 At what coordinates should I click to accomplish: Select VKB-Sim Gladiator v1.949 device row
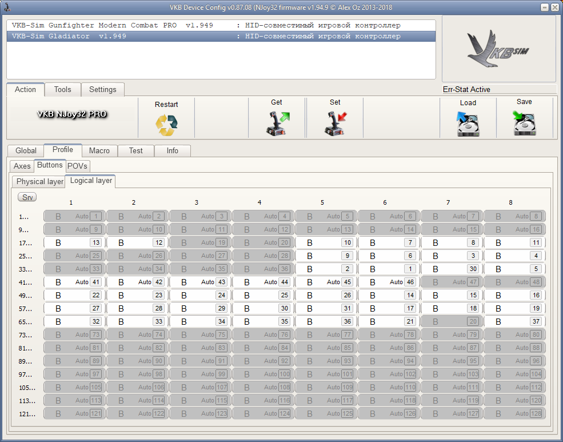[221, 36]
